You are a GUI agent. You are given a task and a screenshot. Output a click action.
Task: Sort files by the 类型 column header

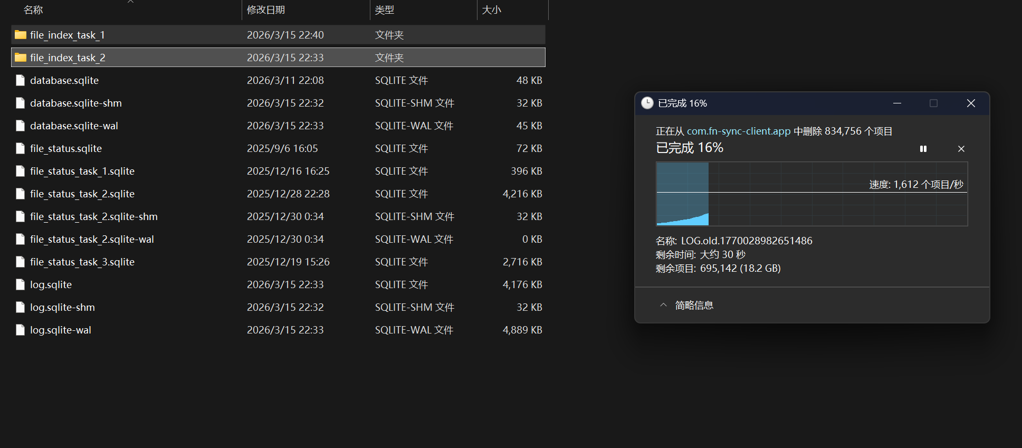[x=385, y=10]
